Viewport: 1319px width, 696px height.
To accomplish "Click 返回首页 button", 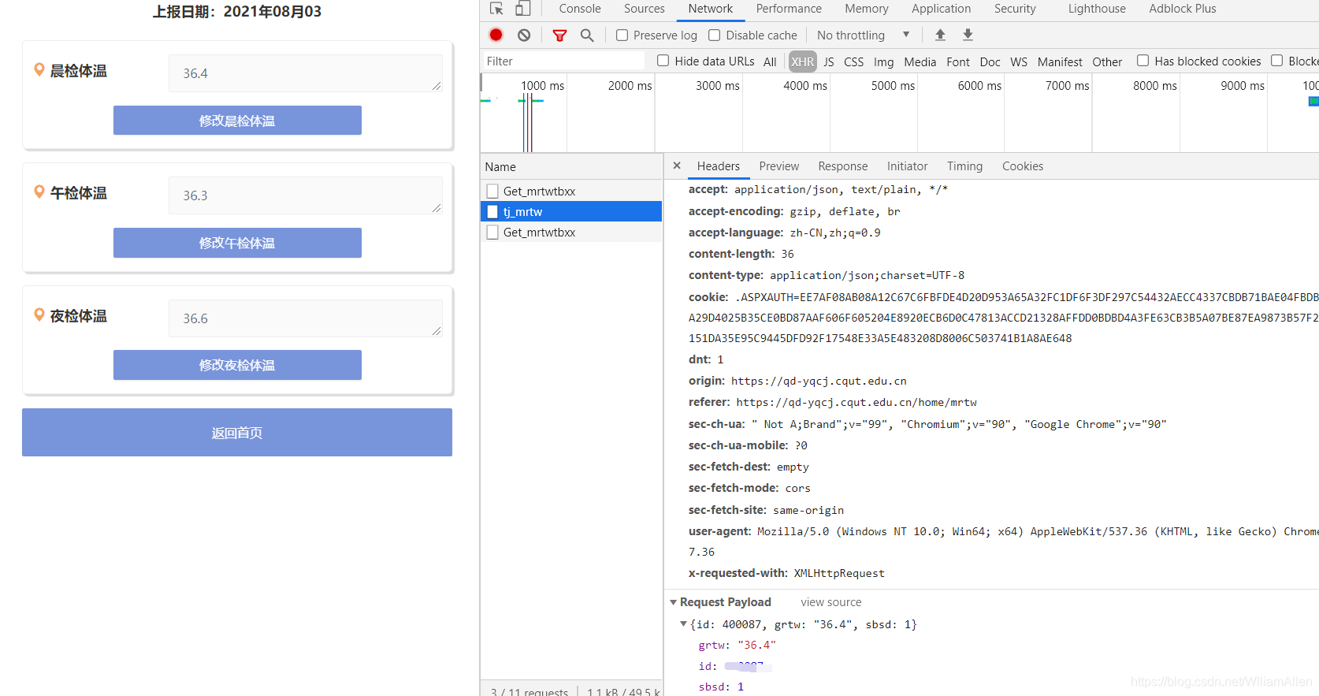I will pyautogui.click(x=237, y=432).
